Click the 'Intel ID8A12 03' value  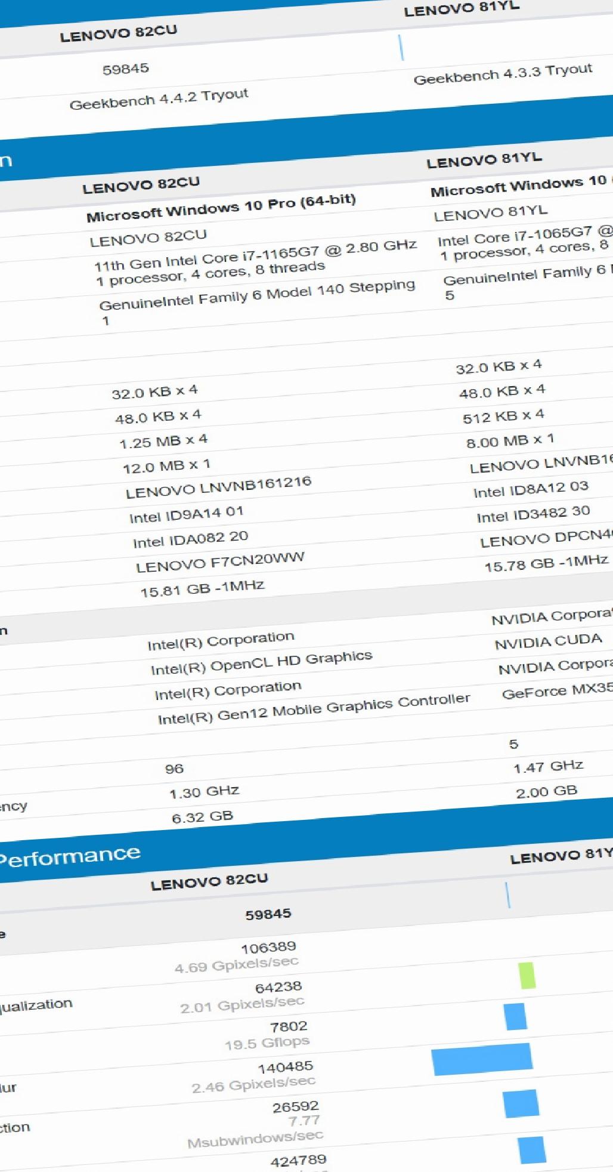click(x=531, y=489)
